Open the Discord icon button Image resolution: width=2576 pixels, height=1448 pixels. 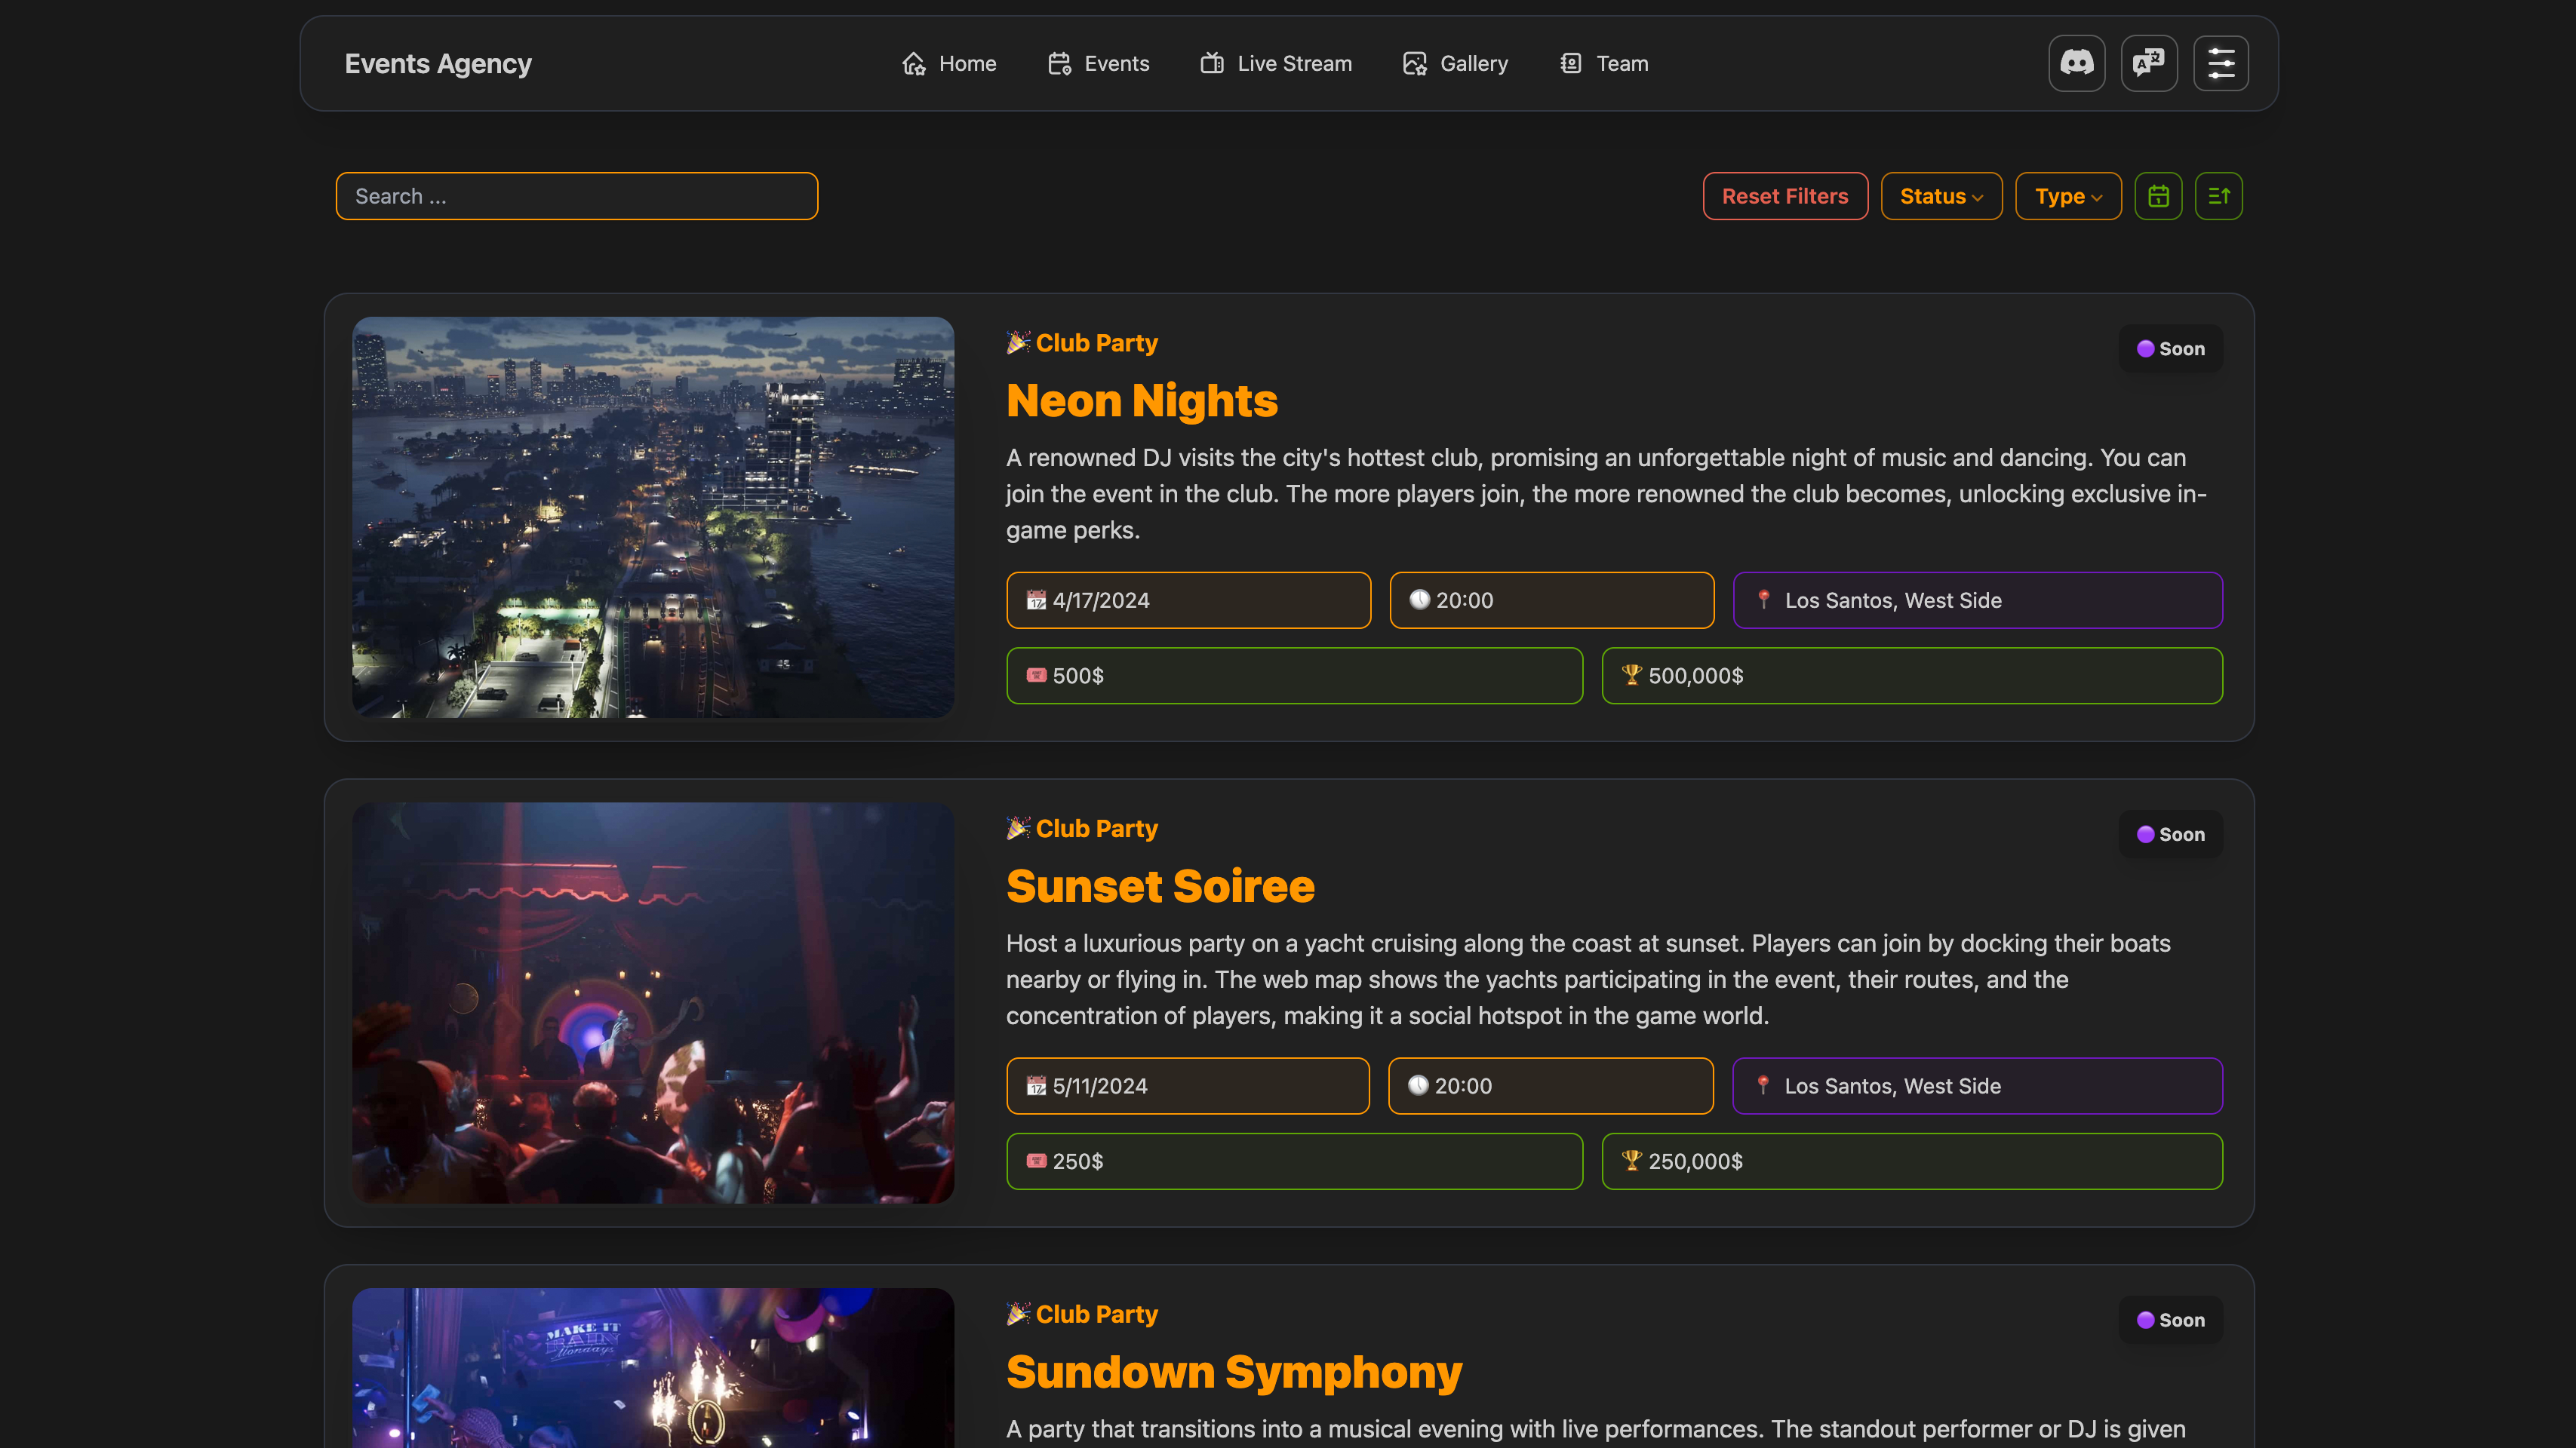(x=2077, y=63)
